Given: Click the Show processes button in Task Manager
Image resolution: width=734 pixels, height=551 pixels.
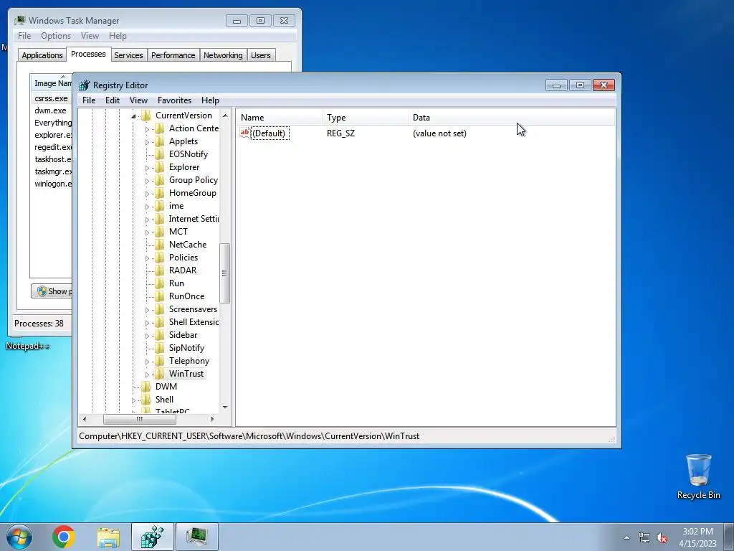Looking at the screenshot, I should 52,291.
